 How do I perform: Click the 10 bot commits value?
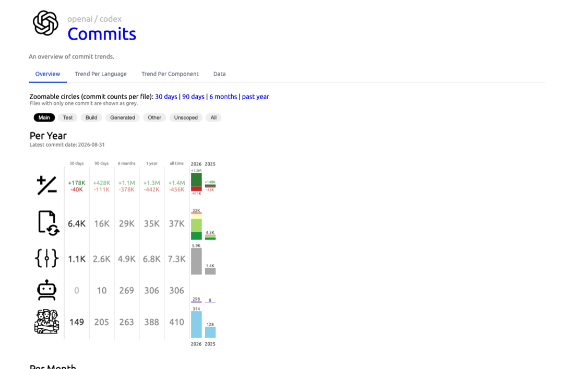pos(102,290)
